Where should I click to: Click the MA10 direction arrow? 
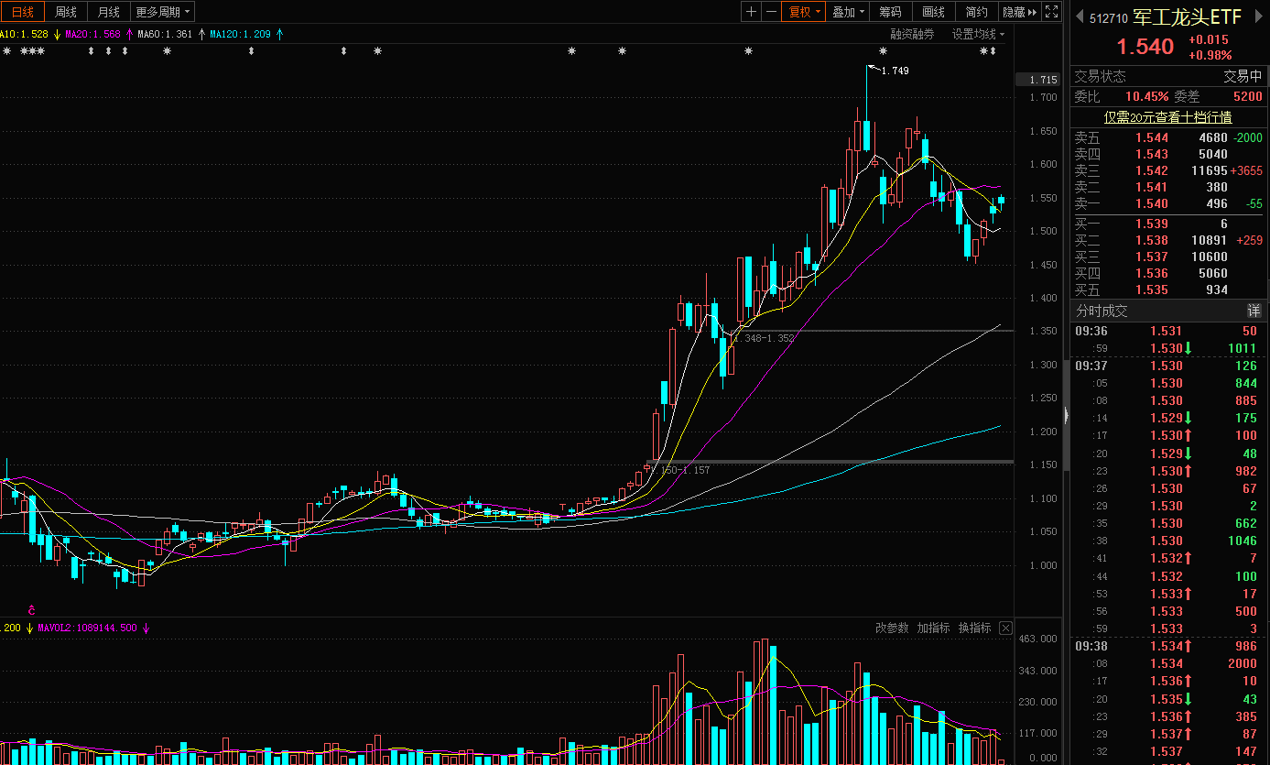[57, 34]
